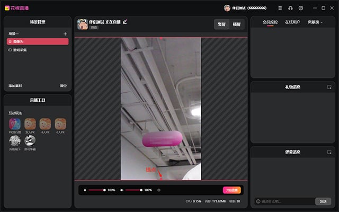This screenshot has width=339, height=212.
Task: Mute the speaker output icon
Action: (122, 190)
